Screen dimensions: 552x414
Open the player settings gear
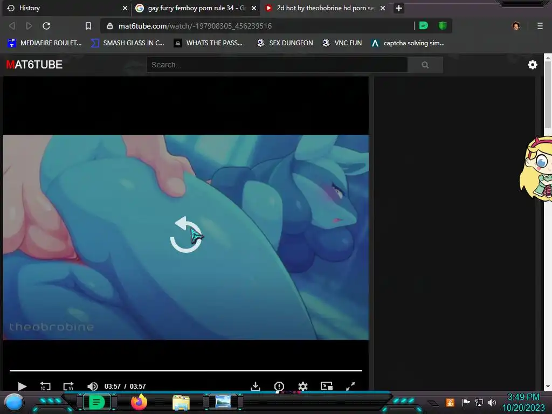303,386
